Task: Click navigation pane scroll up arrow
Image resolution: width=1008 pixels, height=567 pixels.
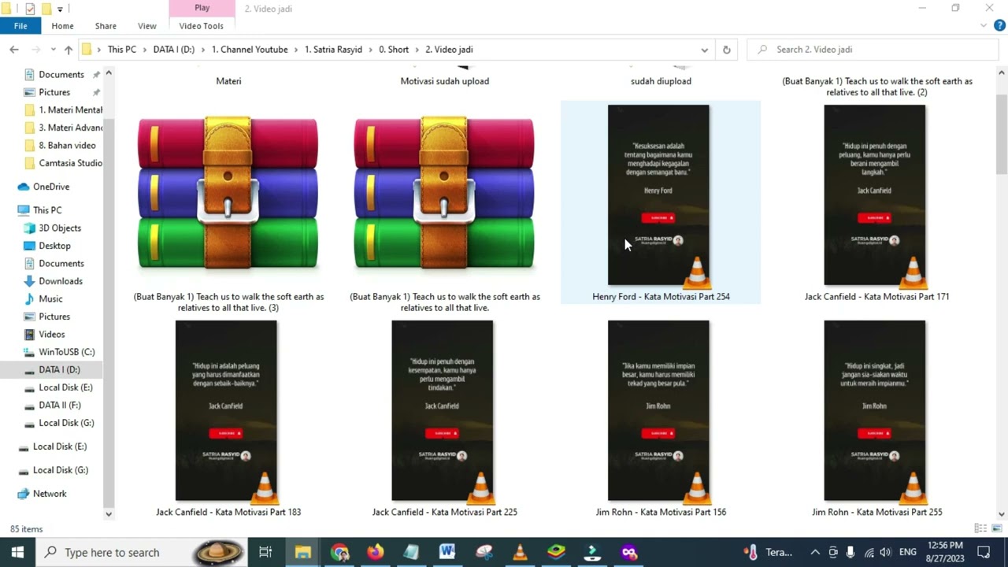Action: (109, 73)
